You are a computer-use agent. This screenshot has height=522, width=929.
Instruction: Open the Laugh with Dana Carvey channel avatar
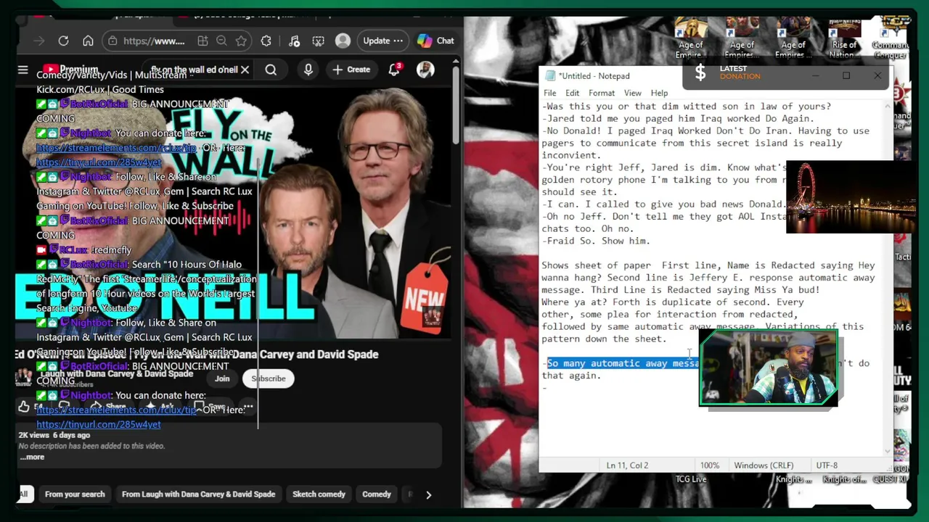24,376
